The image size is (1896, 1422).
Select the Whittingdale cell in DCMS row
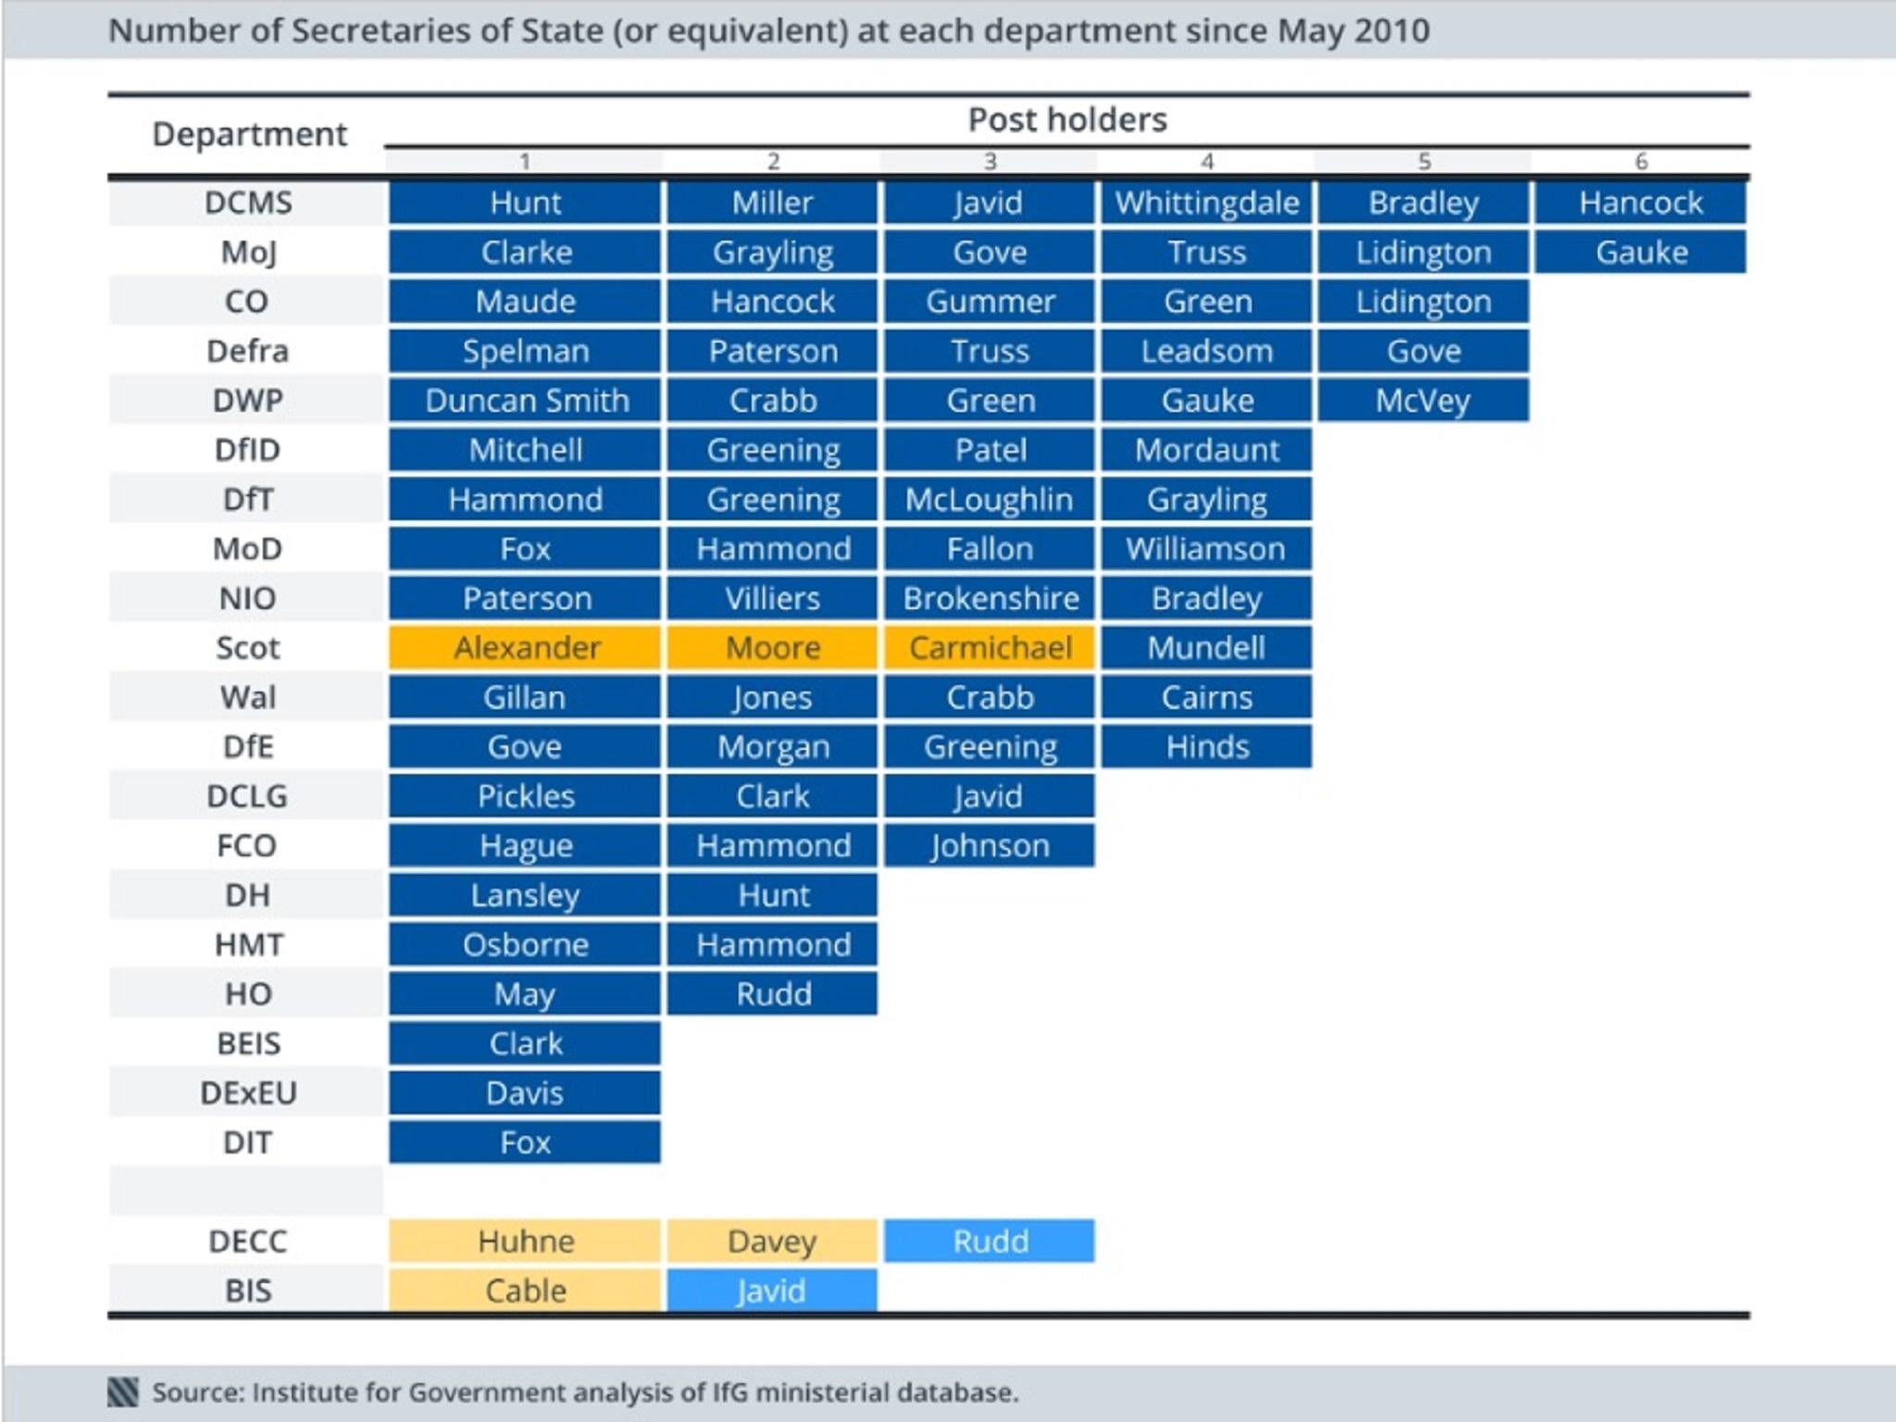point(1206,203)
